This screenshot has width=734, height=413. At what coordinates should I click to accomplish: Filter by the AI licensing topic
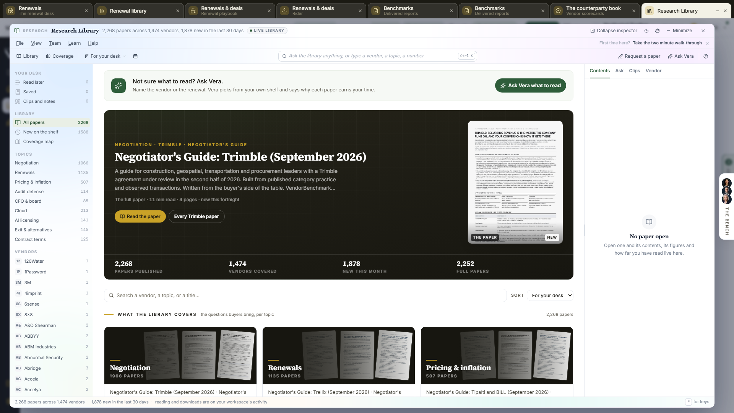(52, 220)
